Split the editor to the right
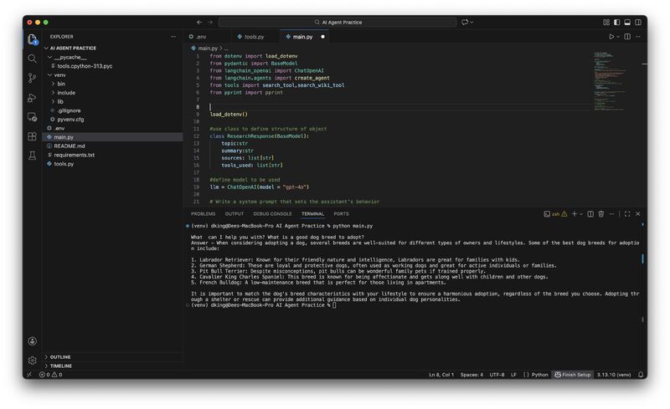This screenshot has height=409, width=670. click(627, 37)
